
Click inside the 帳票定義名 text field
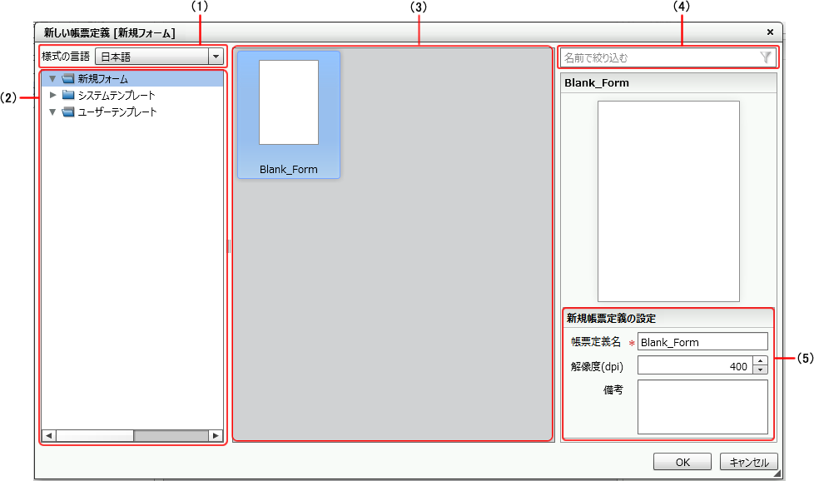(x=702, y=341)
